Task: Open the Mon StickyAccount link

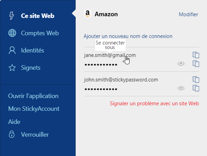Action: [x=34, y=109]
